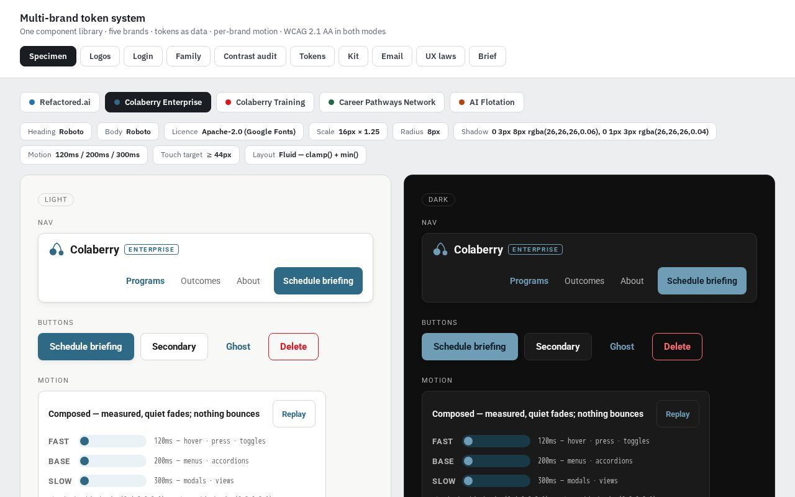This screenshot has height=497, width=795.
Task: Click the BASE motion track in light panel
Action: coord(112,461)
